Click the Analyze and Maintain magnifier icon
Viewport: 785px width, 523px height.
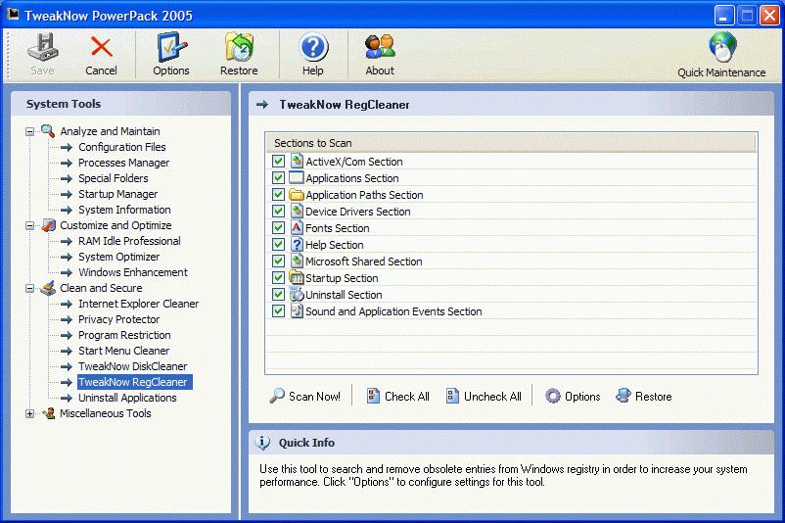tap(48, 131)
